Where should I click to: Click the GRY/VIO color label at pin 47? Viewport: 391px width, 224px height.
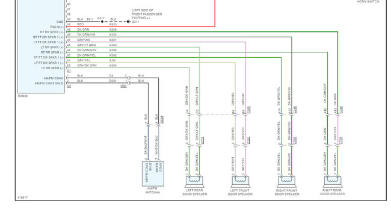(x=84, y=40)
